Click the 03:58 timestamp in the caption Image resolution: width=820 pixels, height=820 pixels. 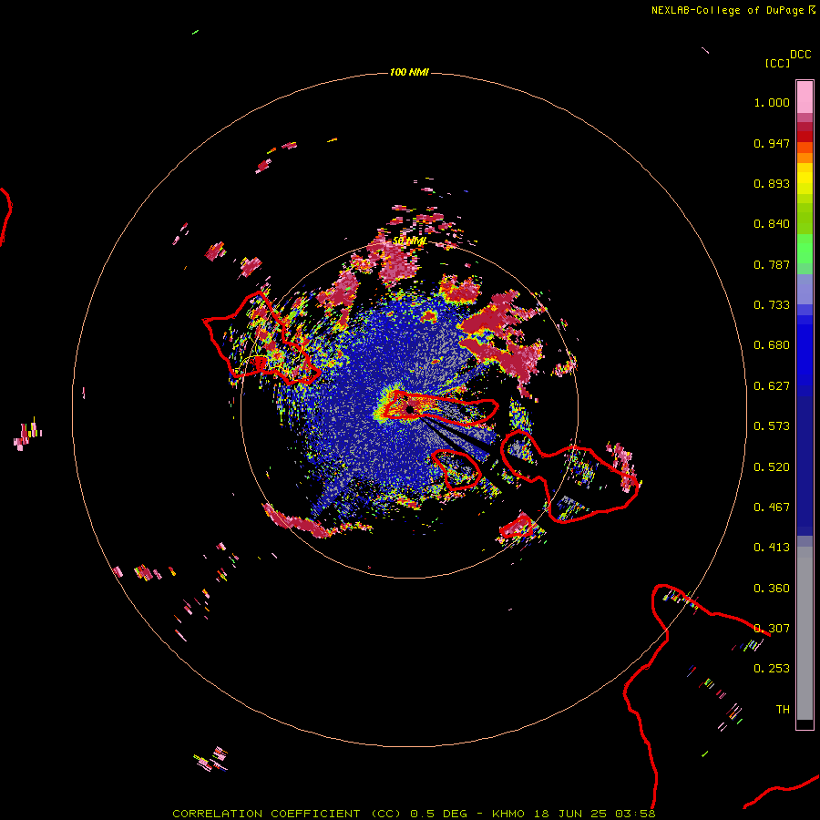635,814
